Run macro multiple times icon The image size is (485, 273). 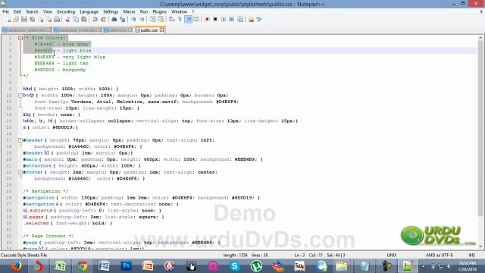click(x=232, y=20)
